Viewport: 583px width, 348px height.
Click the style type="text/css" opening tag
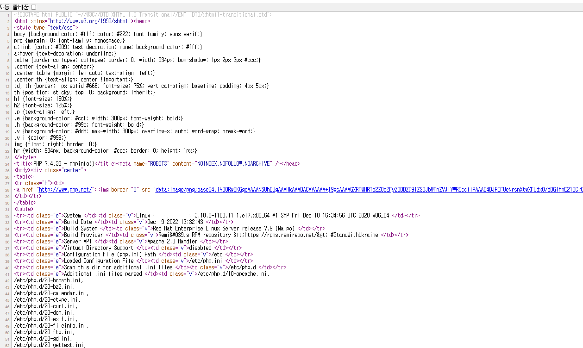pyautogui.click(x=46, y=28)
